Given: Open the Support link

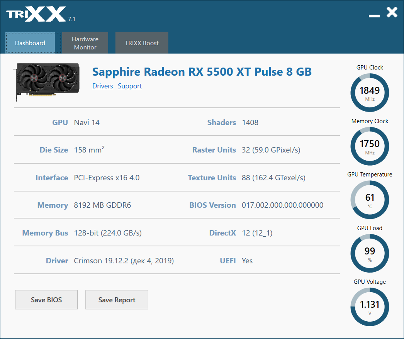Looking at the screenshot, I should click(130, 86).
